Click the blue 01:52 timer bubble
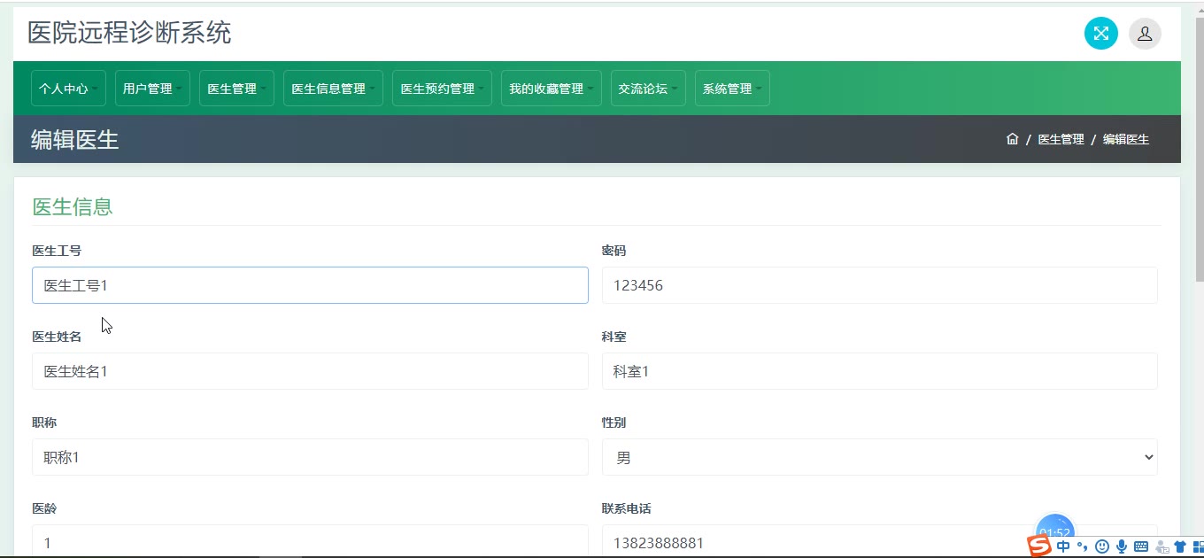 tap(1055, 526)
